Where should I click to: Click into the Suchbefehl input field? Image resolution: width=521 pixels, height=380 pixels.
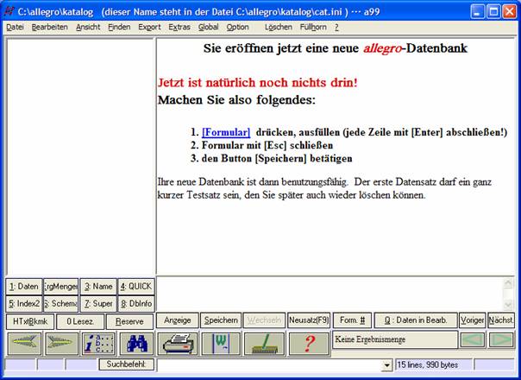(269, 365)
